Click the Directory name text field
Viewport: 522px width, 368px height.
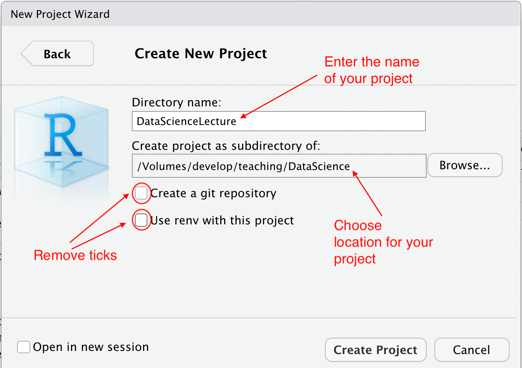click(x=278, y=121)
